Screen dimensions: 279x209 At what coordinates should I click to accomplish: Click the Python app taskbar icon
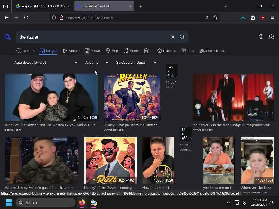coord(94,202)
